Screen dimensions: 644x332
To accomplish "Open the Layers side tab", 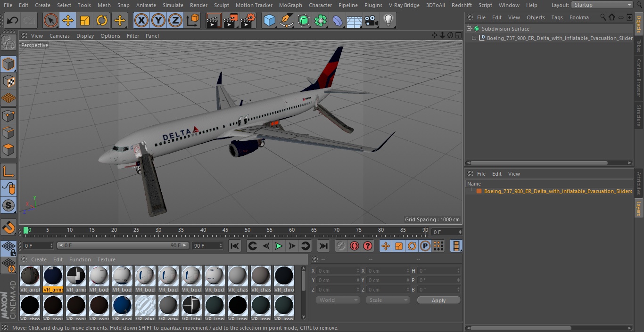I will pyautogui.click(x=639, y=208).
